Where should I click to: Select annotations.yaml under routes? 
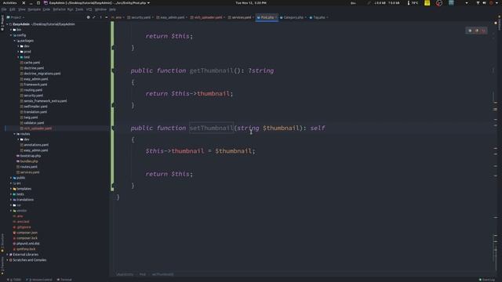[x=36, y=145]
